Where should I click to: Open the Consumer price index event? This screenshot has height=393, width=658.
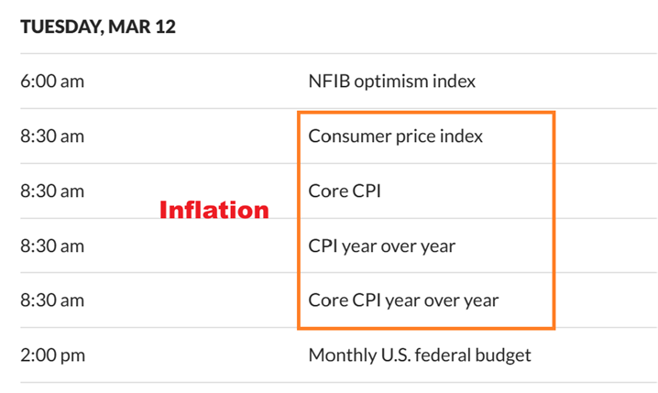point(395,136)
